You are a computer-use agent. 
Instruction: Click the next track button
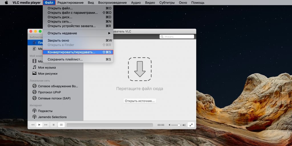point(46,125)
